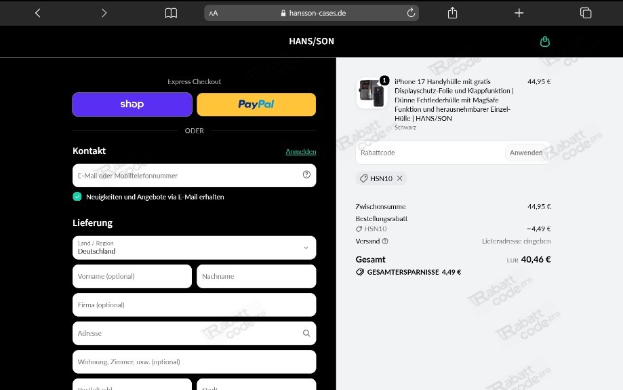Click the Nachname field
This screenshot has width=623, height=390.
(x=256, y=276)
